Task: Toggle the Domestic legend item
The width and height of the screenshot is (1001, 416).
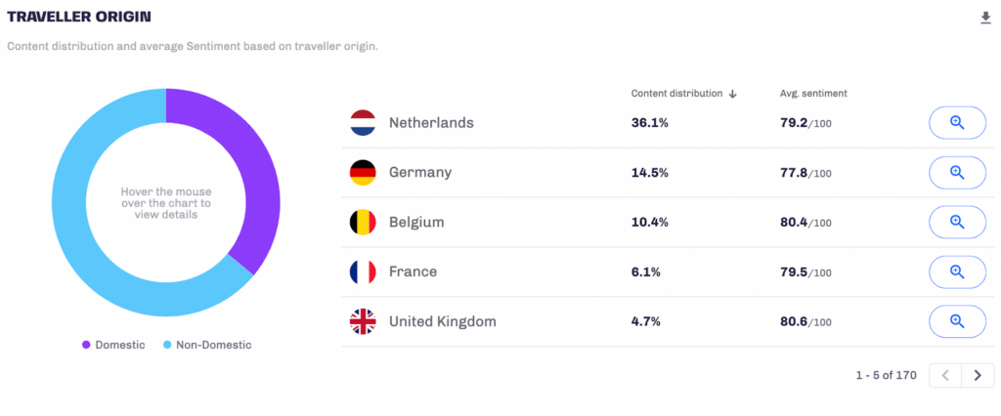Action: pyautogui.click(x=113, y=345)
